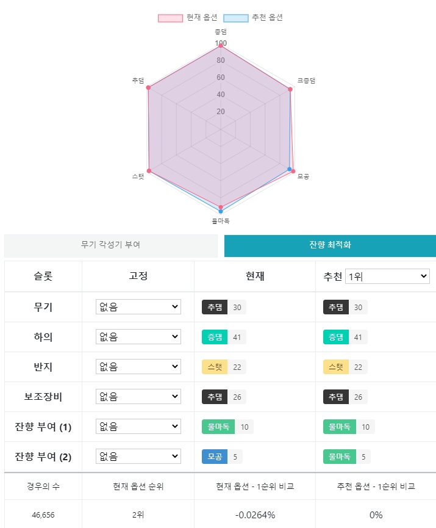This screenshot has width=436, height=528.
Task: Switch to the 무기 각성기 부여 tab
Action: (x=111, y=246)
